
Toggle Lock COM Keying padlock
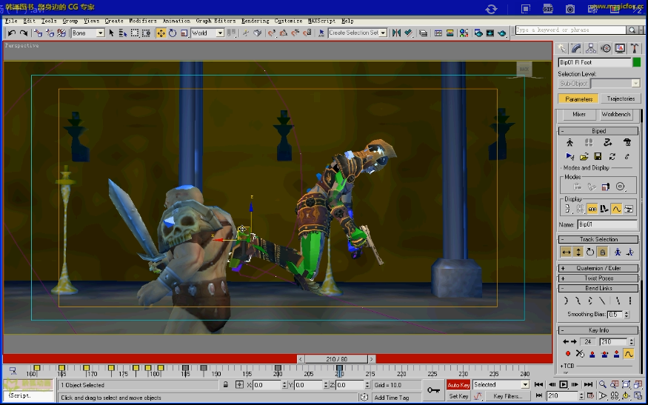tap(603, 252)
